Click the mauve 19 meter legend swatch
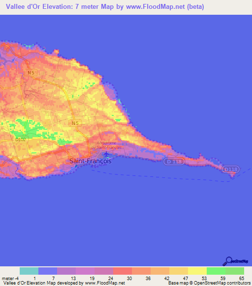This screenshot has width=252, height=286. tap(104, 271)
